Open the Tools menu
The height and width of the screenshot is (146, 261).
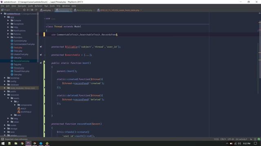52,6
